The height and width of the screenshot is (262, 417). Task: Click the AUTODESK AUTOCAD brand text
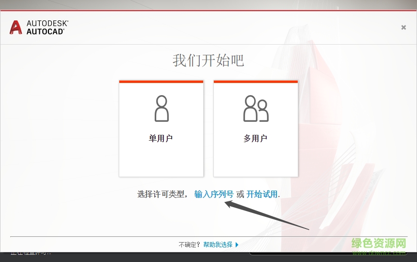[x=47, y=27]
